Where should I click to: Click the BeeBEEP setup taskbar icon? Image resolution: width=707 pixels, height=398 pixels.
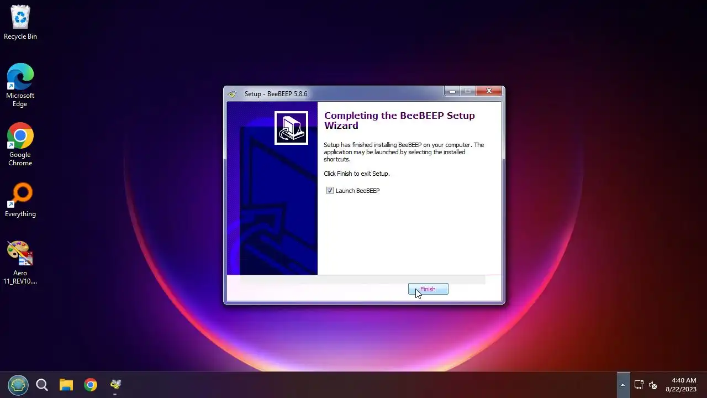click(x=115, y=385)
